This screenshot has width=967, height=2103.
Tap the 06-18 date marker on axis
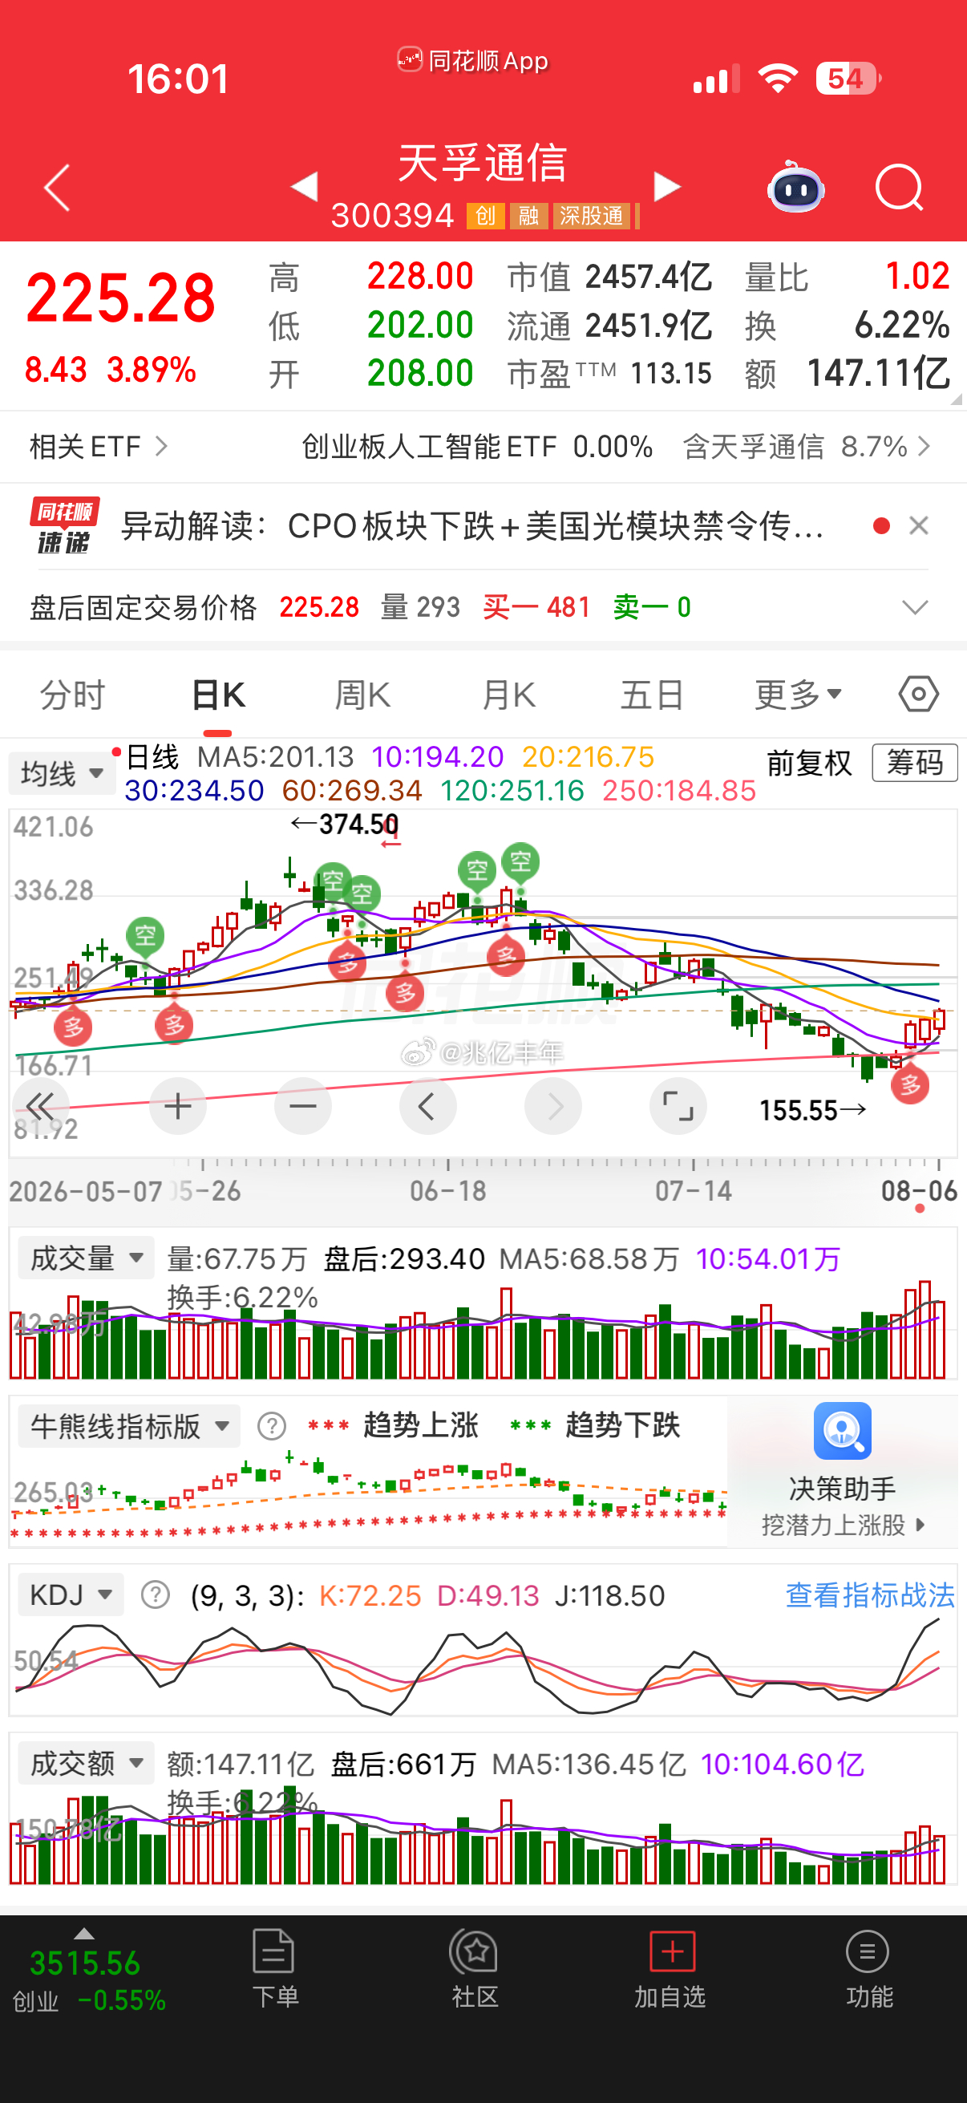pyautogui.click(x=448, y=1191)
